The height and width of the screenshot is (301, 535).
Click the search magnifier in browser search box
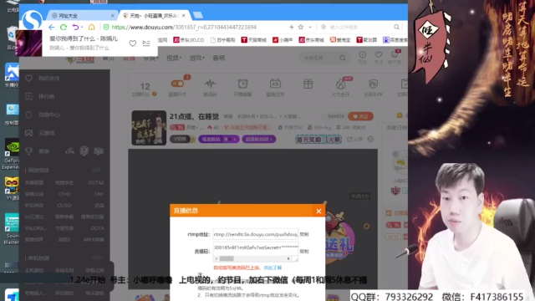pos(396,27)
